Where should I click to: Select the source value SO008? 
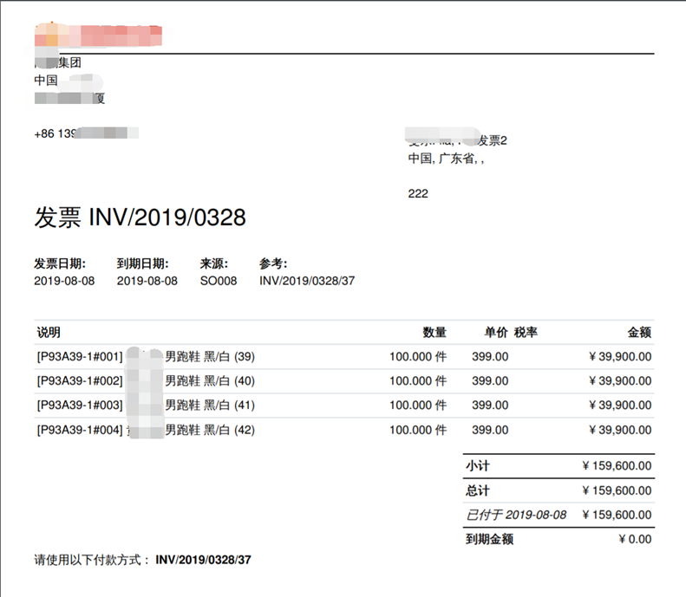pos(218,281)
